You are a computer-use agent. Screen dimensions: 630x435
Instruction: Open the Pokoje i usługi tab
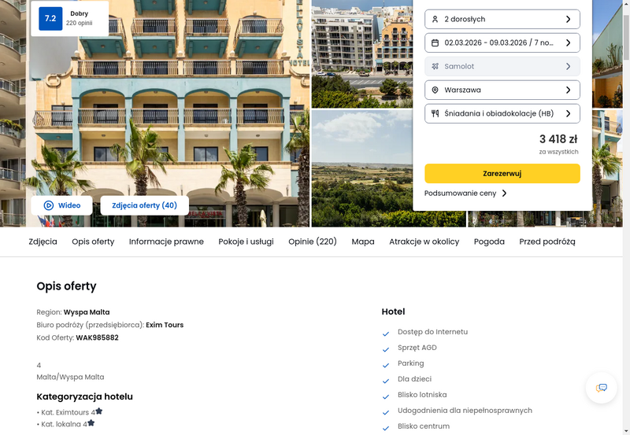point(246,241)
